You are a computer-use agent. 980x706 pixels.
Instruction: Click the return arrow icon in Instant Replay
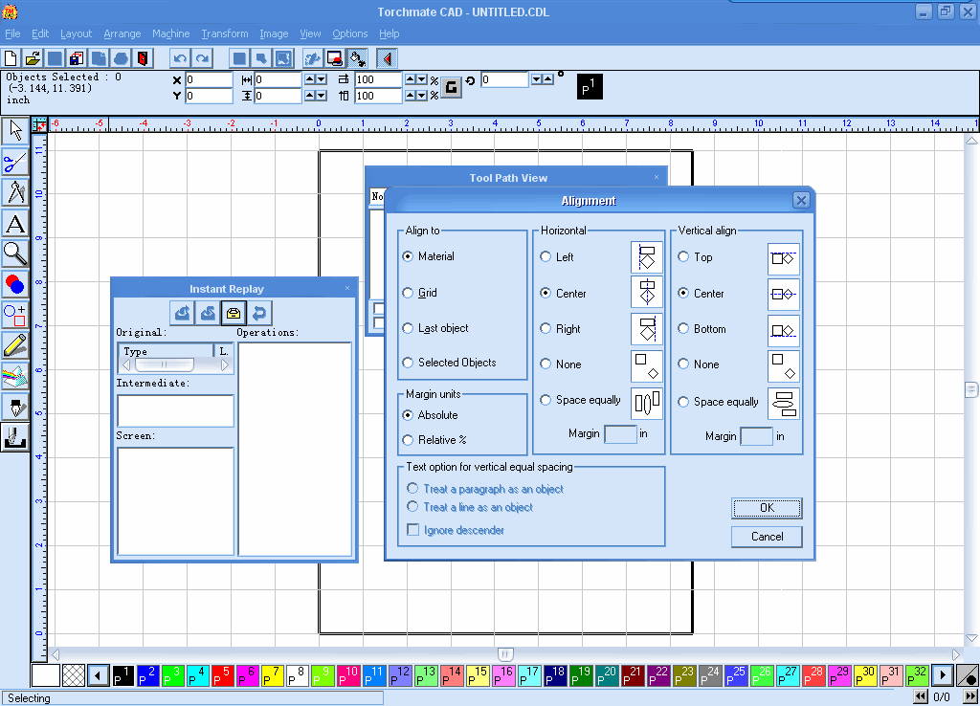tap(259, 313)
